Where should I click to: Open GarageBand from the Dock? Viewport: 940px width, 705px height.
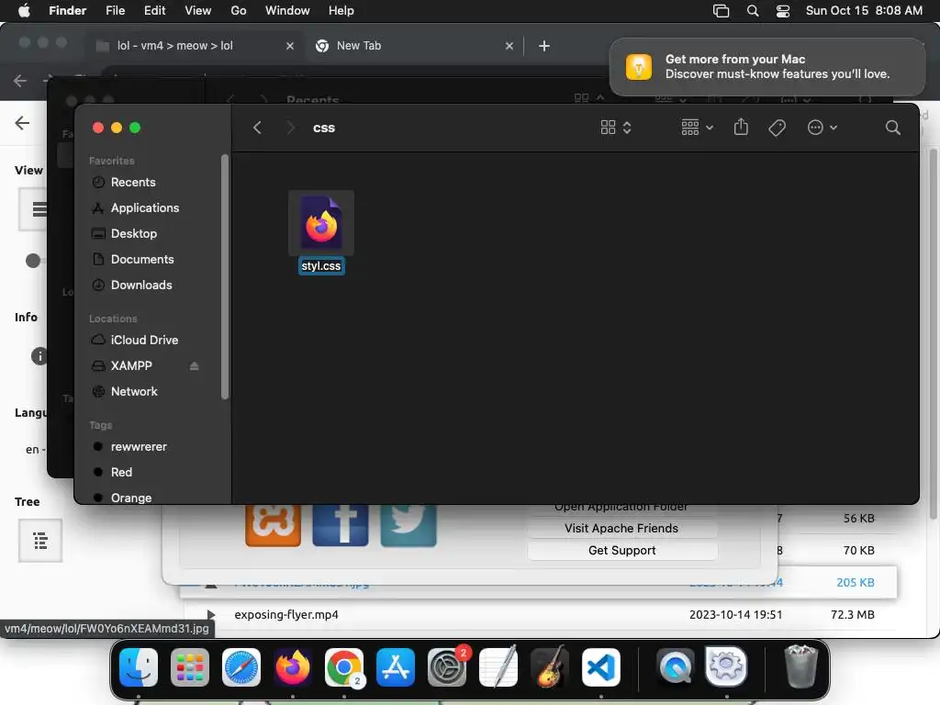(x=549, y=667)
